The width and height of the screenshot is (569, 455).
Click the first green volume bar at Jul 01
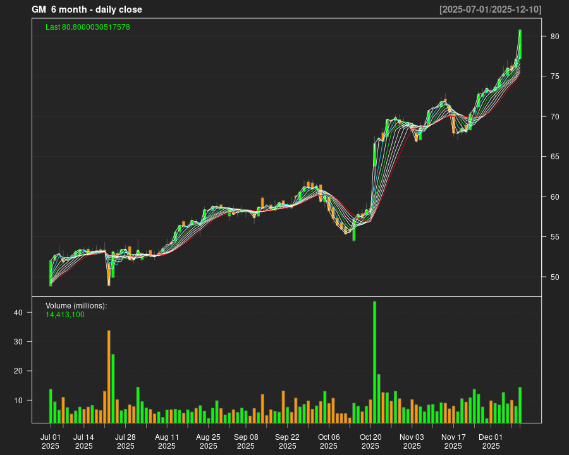(x=51, y=406)
